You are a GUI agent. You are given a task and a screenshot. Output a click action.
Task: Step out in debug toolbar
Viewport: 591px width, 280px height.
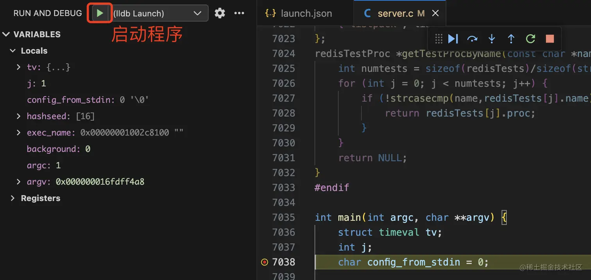[x=511, y=39]
